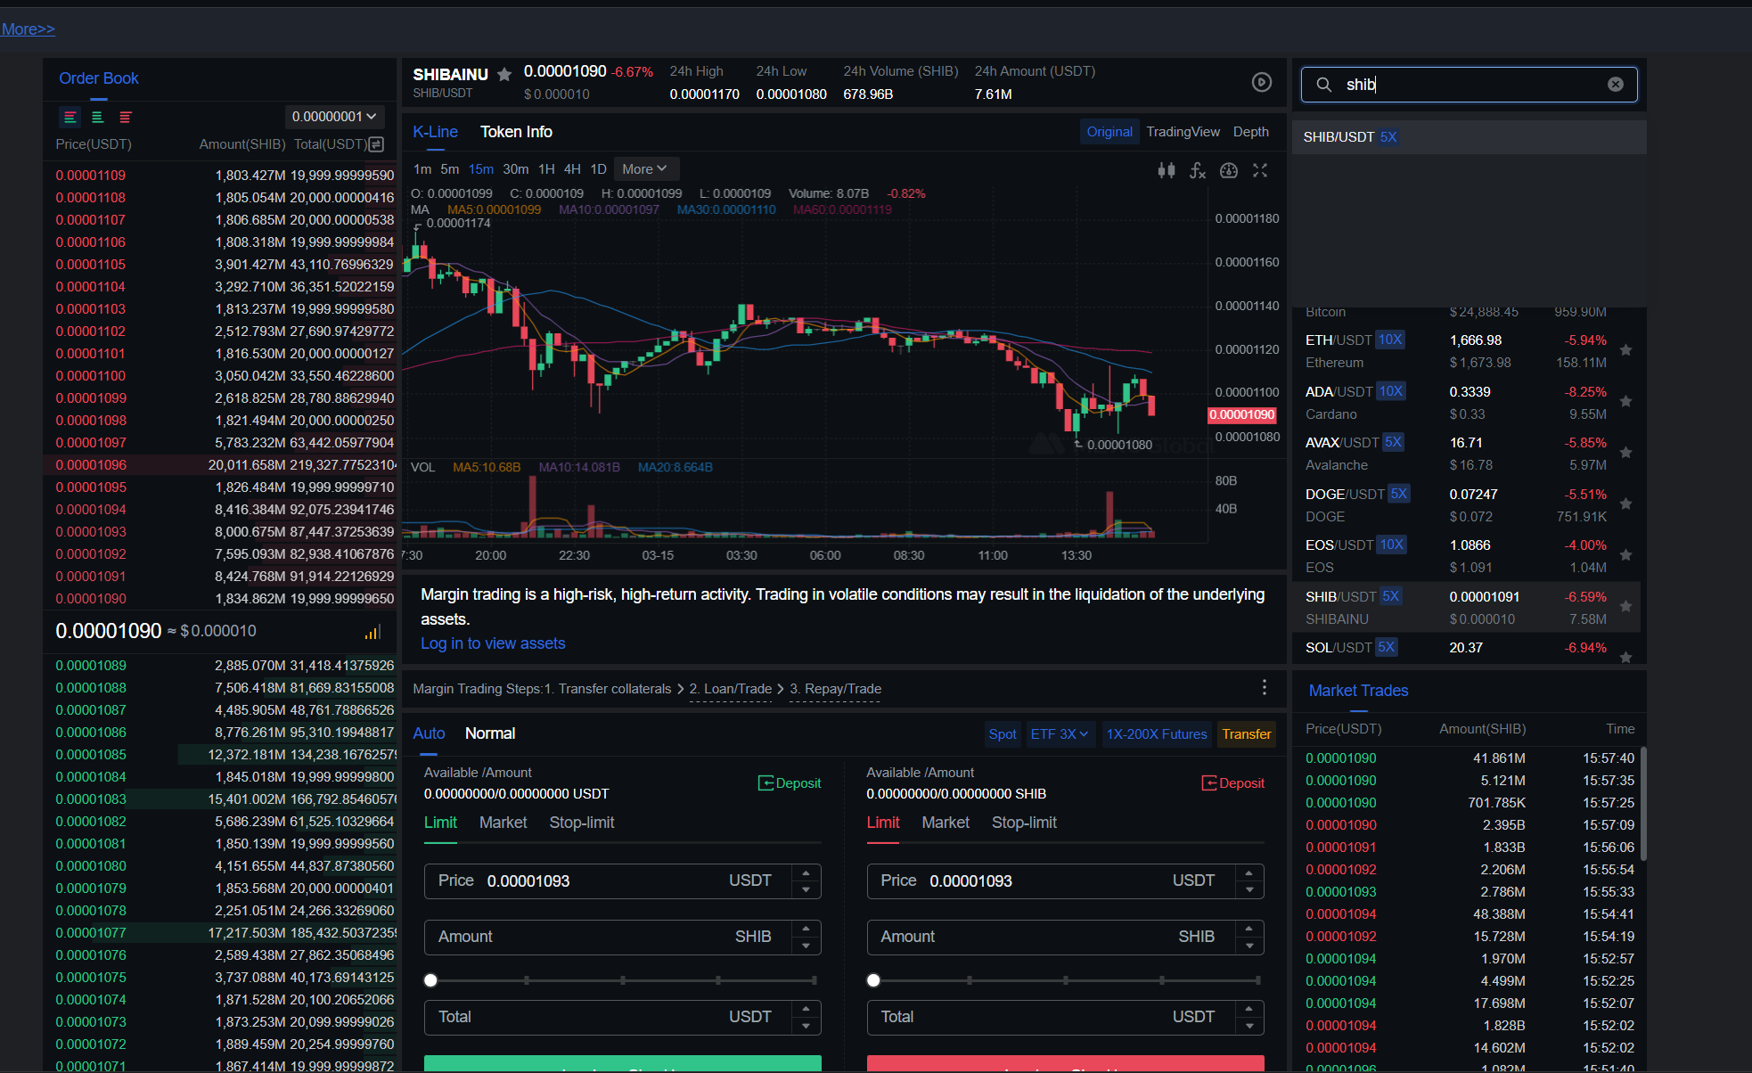Select SHIB/USDT 5X search result
The height and width of the screenshot is (1073, 1752).
(1469, 137)
